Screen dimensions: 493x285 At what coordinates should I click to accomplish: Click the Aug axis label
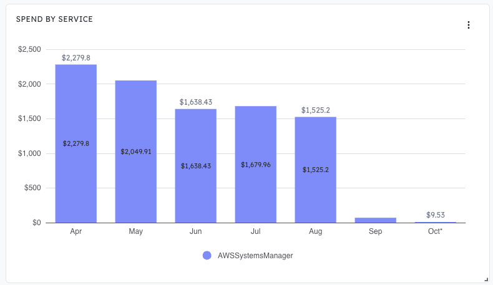[x=315, y=231]
